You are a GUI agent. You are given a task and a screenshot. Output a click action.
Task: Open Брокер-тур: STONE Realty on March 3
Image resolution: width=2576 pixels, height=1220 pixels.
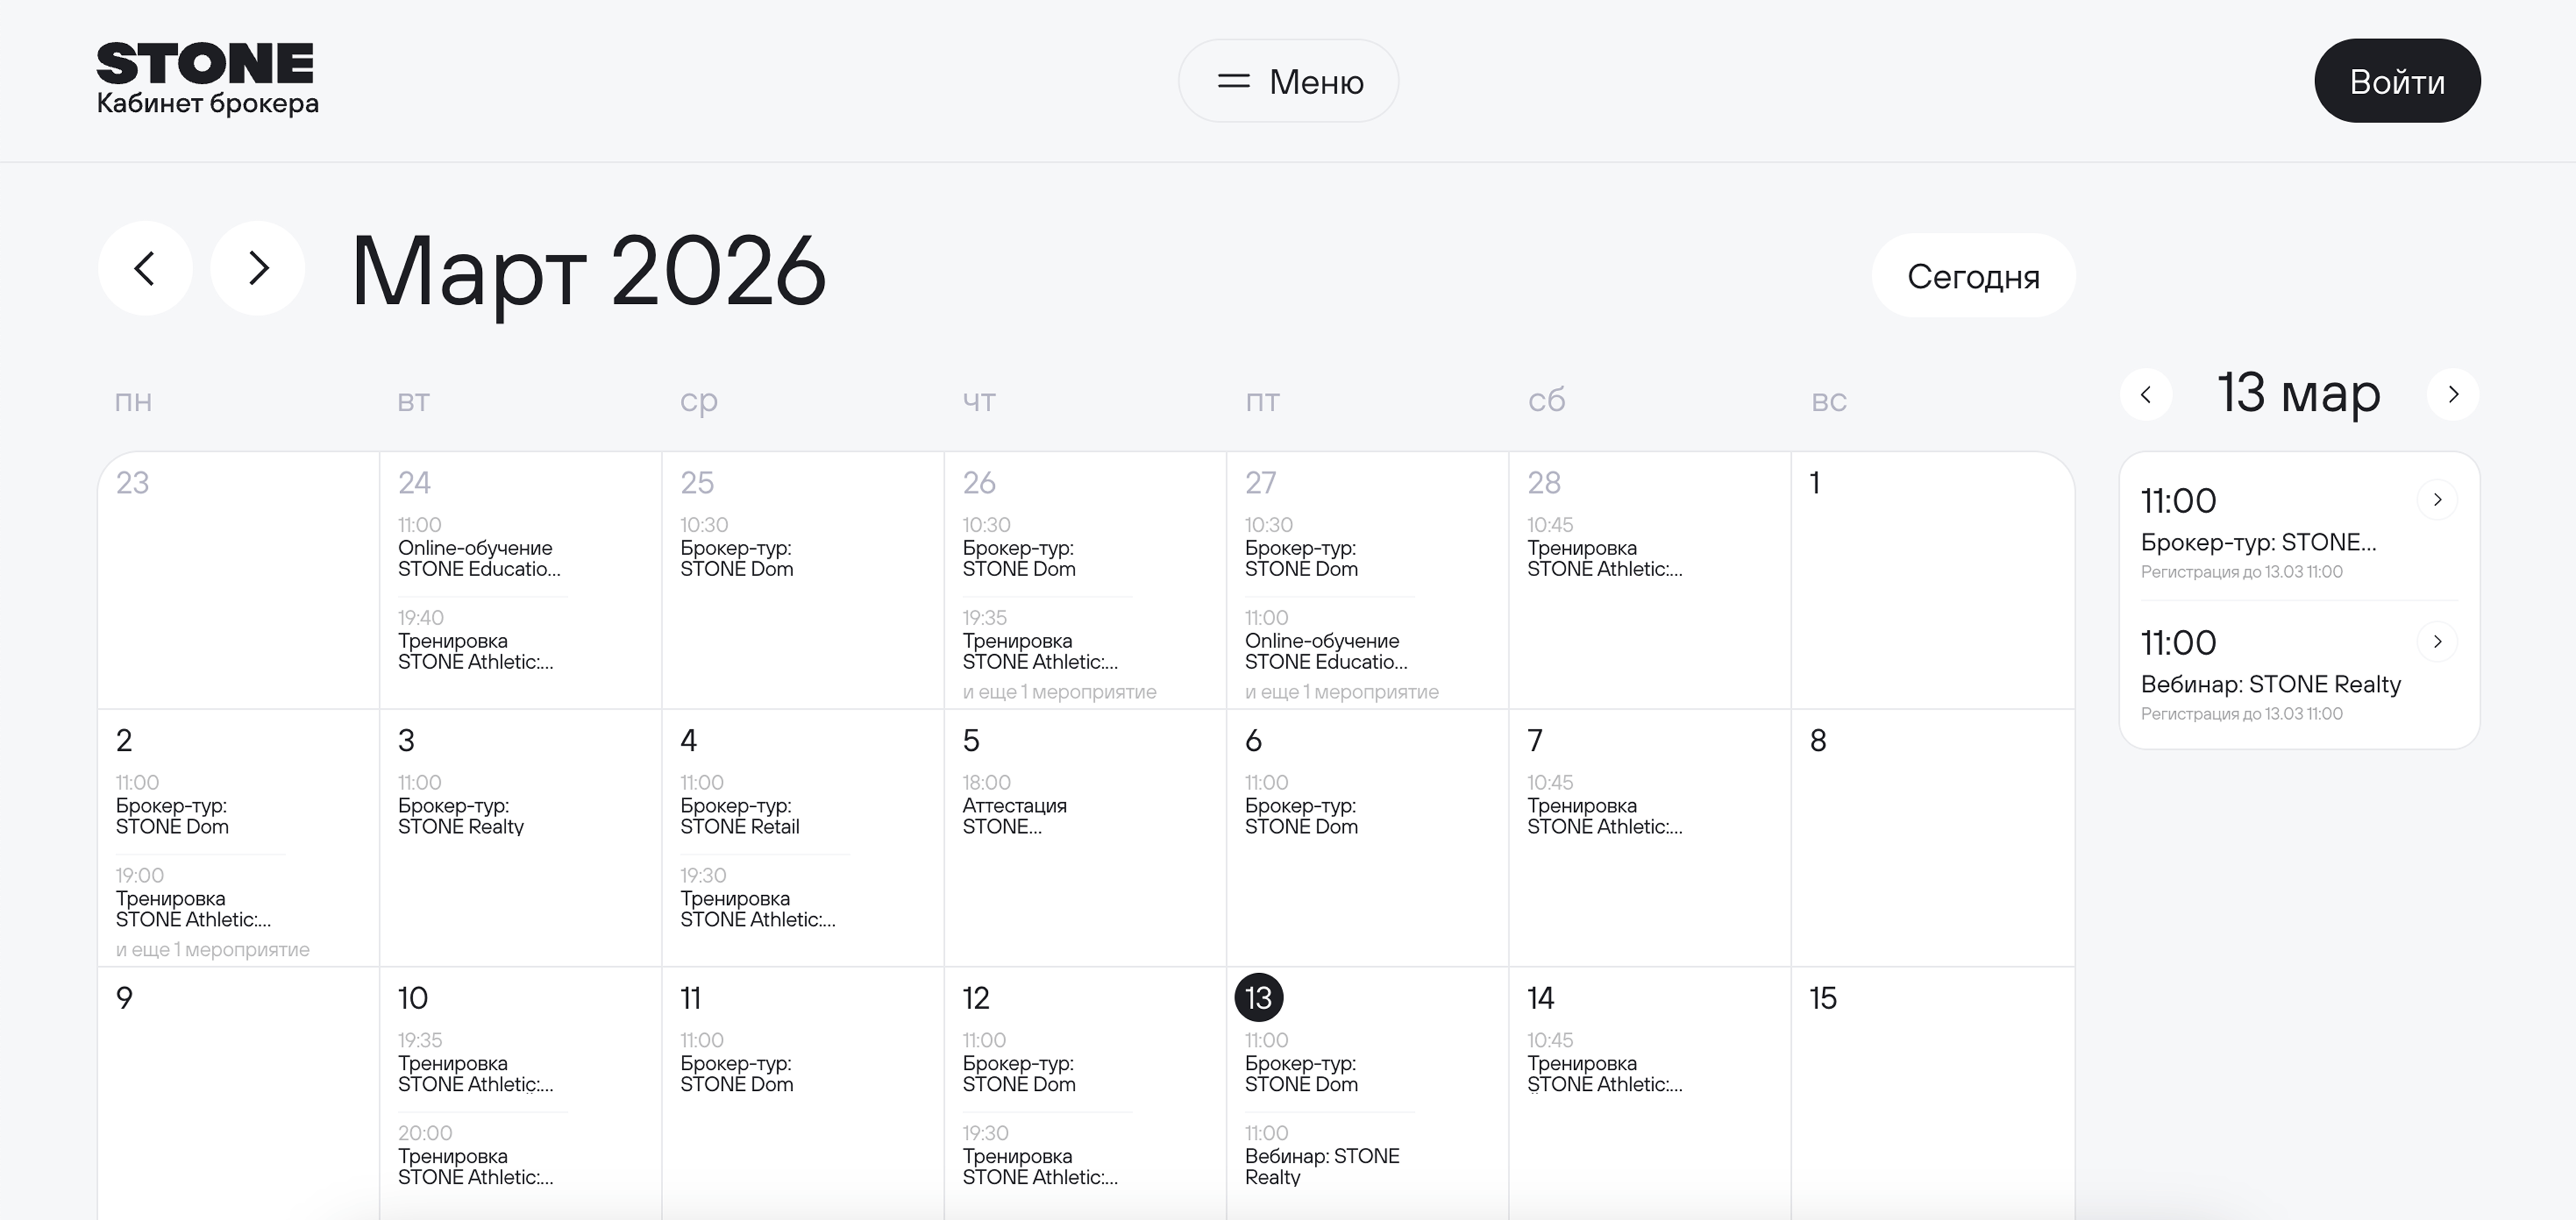[460, 816]
